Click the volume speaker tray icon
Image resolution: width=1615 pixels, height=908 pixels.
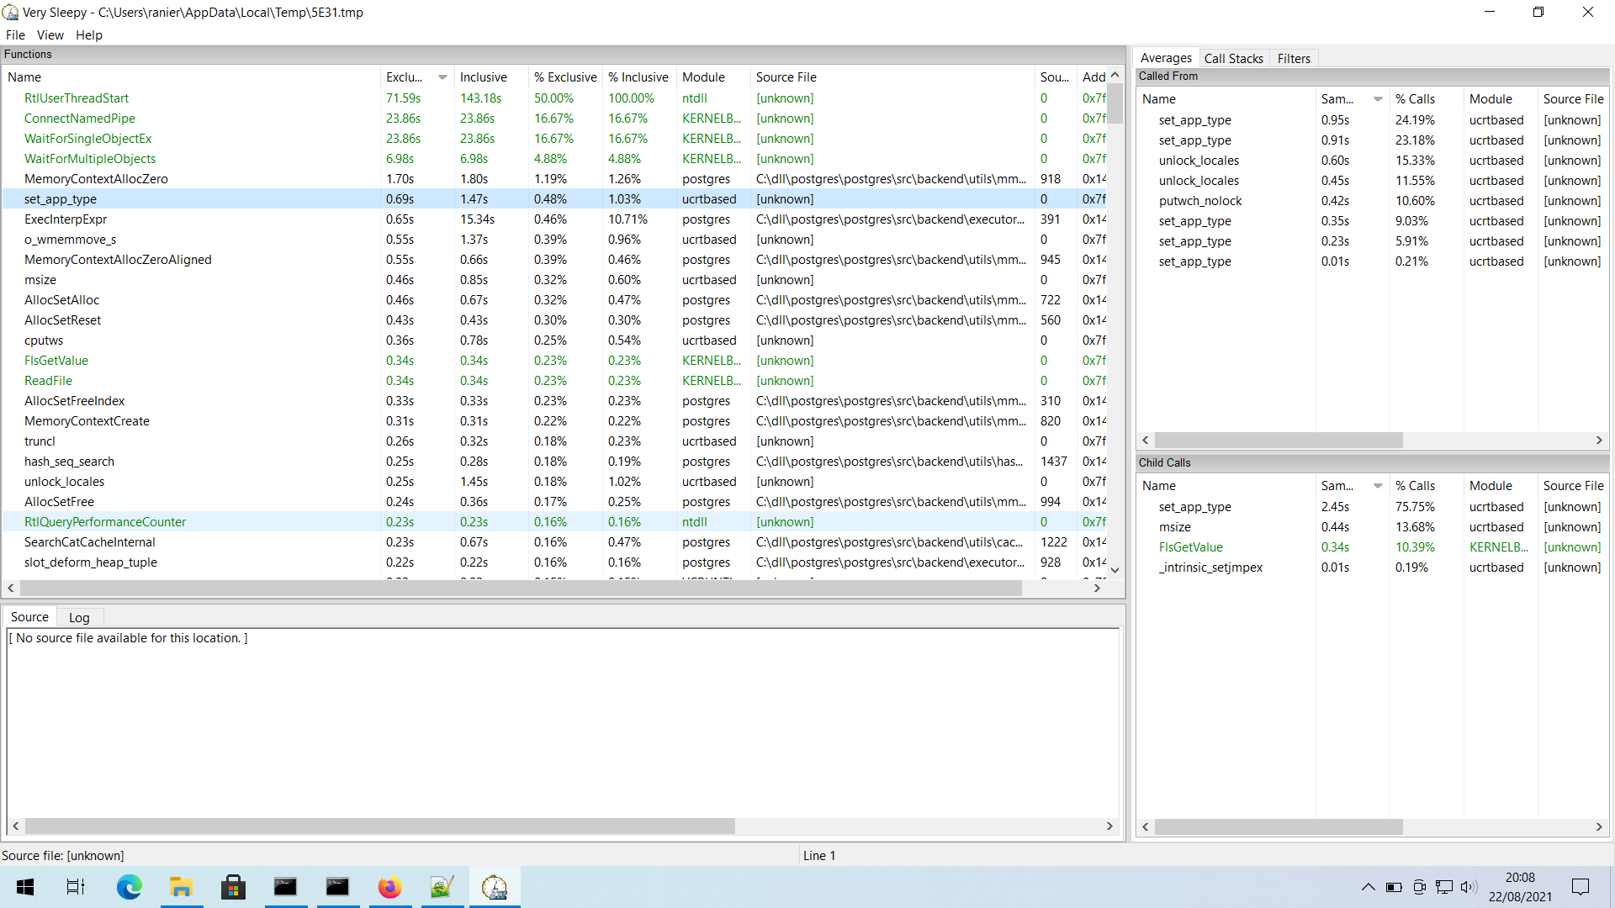1469,887
